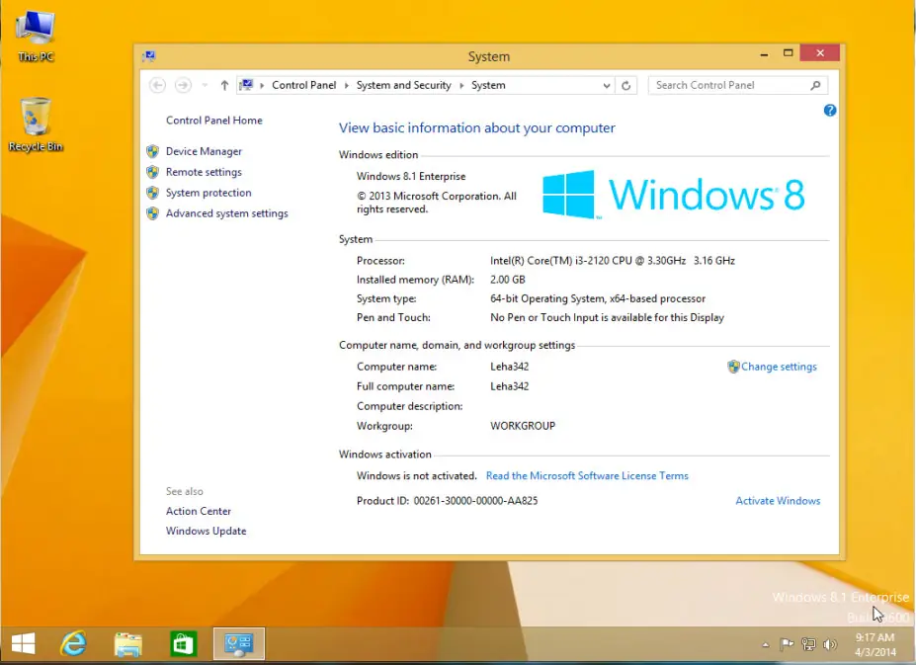Select Control Panel breadcrumb
The image size is (916, 665).
point(303,85)
